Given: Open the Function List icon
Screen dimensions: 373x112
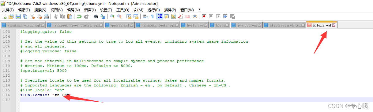Looking at the screenshot, I should (181, 16).
